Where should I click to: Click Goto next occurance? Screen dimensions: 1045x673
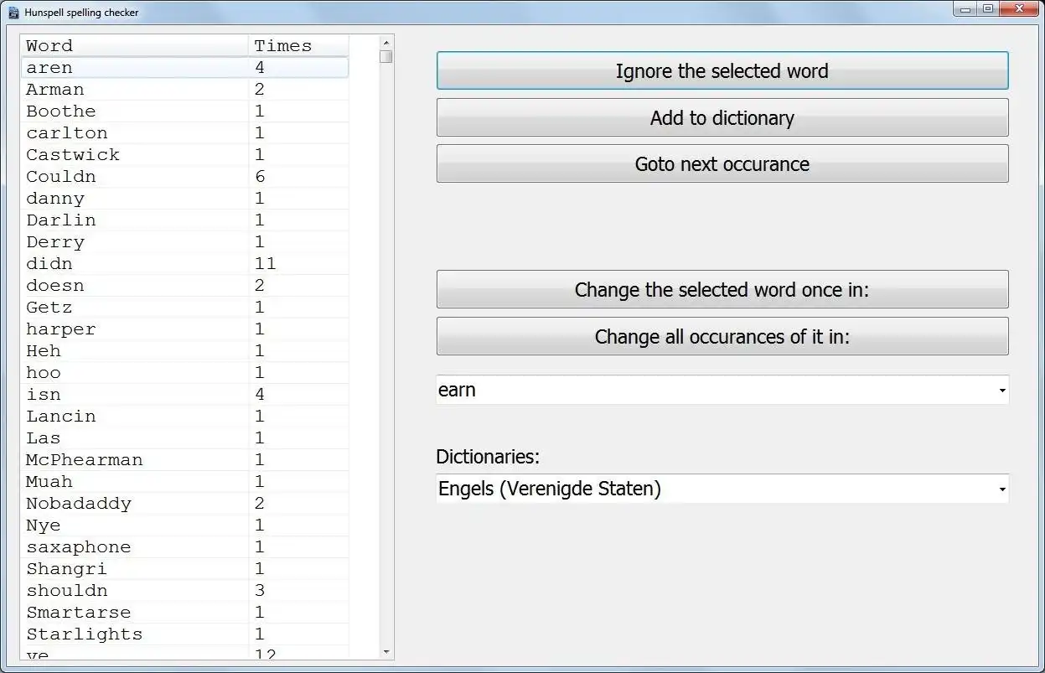[722, 164]
